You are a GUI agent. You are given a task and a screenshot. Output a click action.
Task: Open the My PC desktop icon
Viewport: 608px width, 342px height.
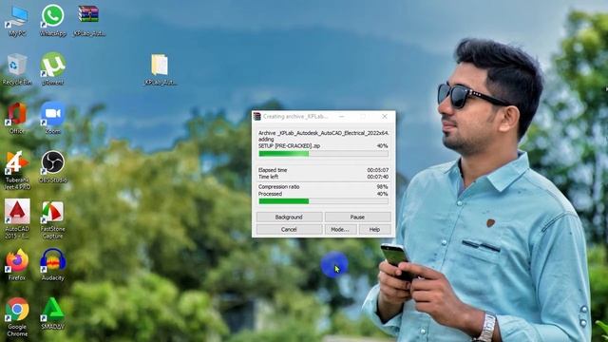click(17, 21)
